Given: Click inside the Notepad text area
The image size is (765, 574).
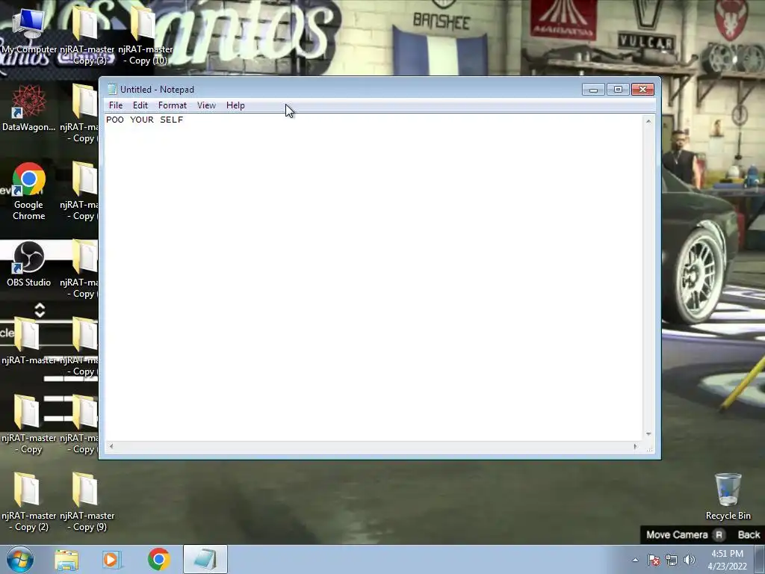Looking at the screenshot, I should [x=374, y=278].
